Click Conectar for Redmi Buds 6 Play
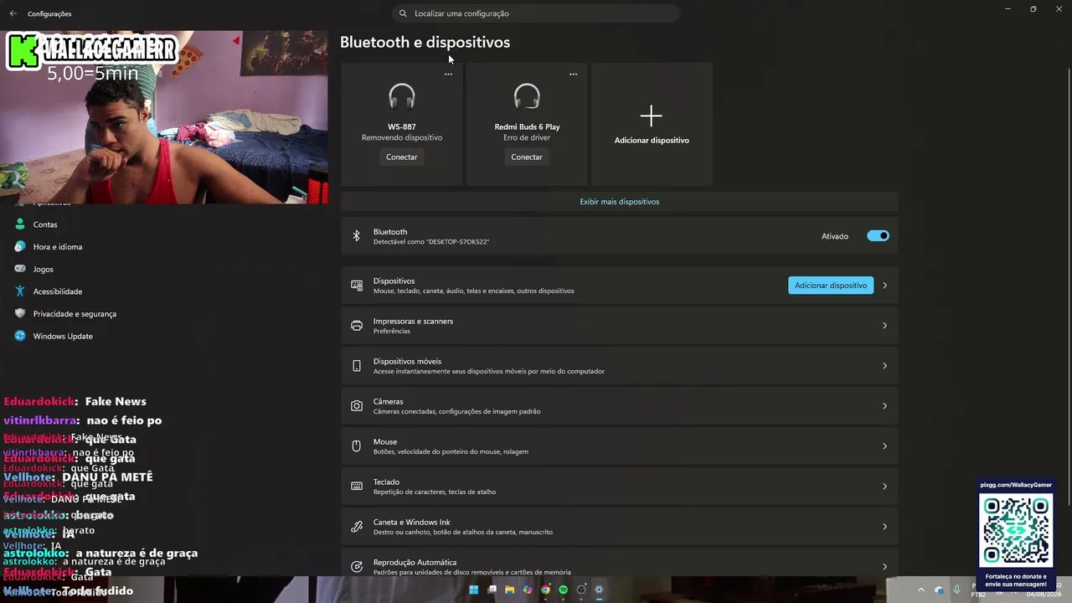Image resolution: width=1072 pixels, height=603 pixels. coord(527,157)
